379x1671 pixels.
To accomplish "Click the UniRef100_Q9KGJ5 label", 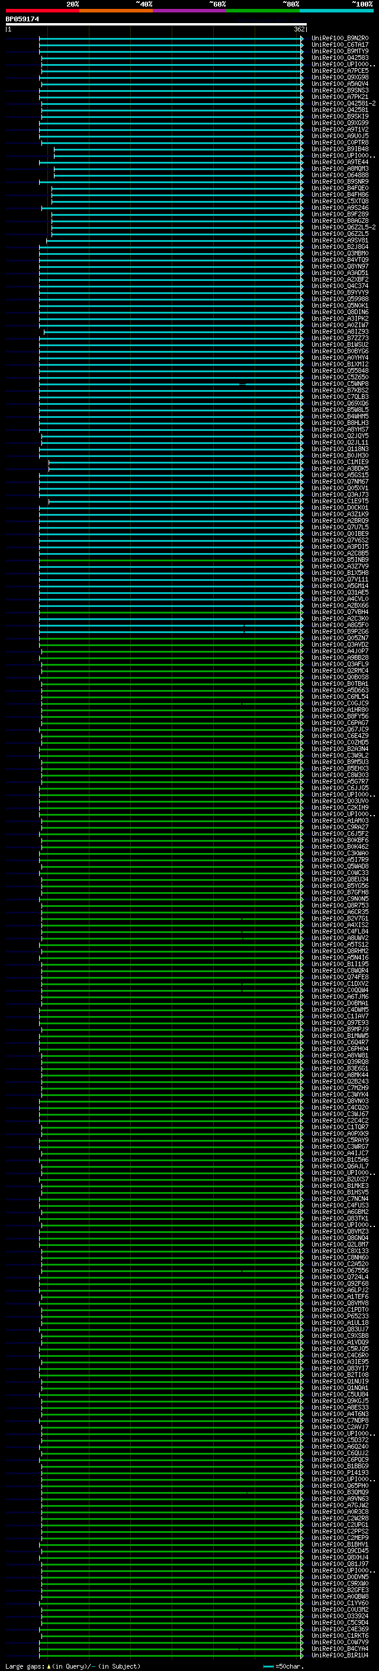I will pyautogui.click(x=339, y=1401).
